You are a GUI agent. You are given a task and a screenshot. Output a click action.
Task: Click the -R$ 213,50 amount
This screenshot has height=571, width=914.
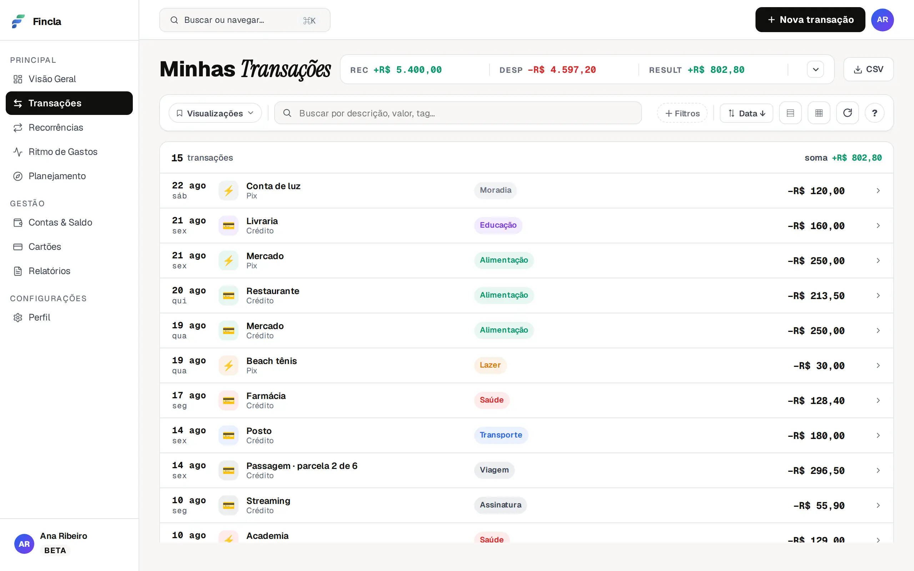pos(816,296)
